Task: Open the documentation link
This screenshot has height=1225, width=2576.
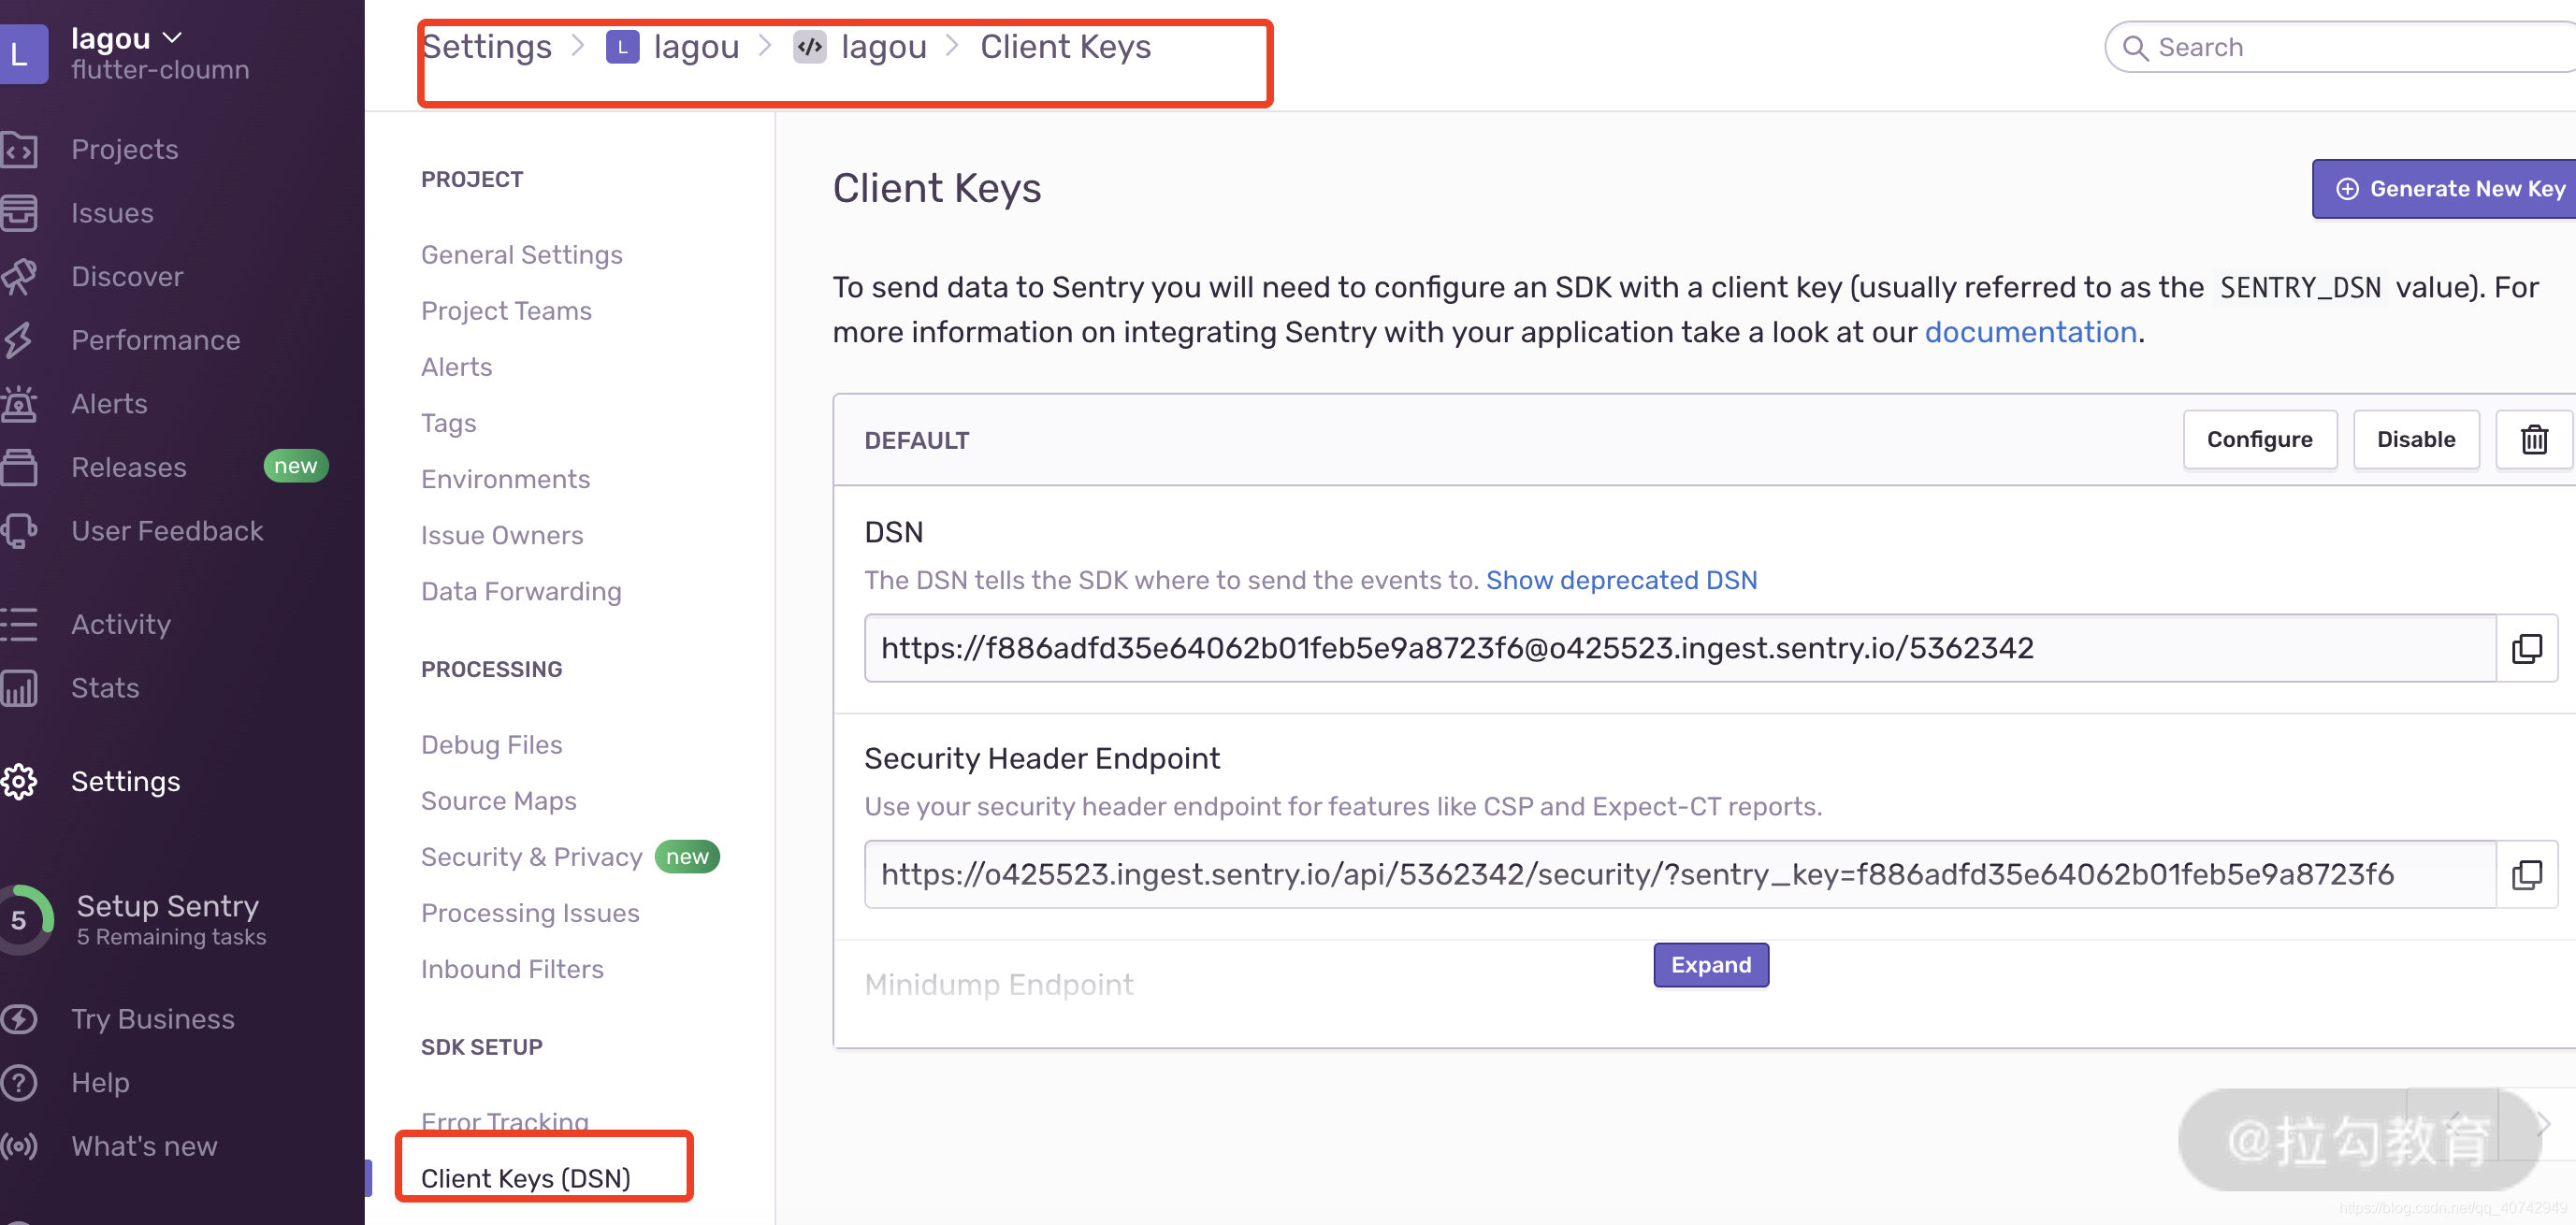Action: pyautogui.click(x=2030, y=332)
